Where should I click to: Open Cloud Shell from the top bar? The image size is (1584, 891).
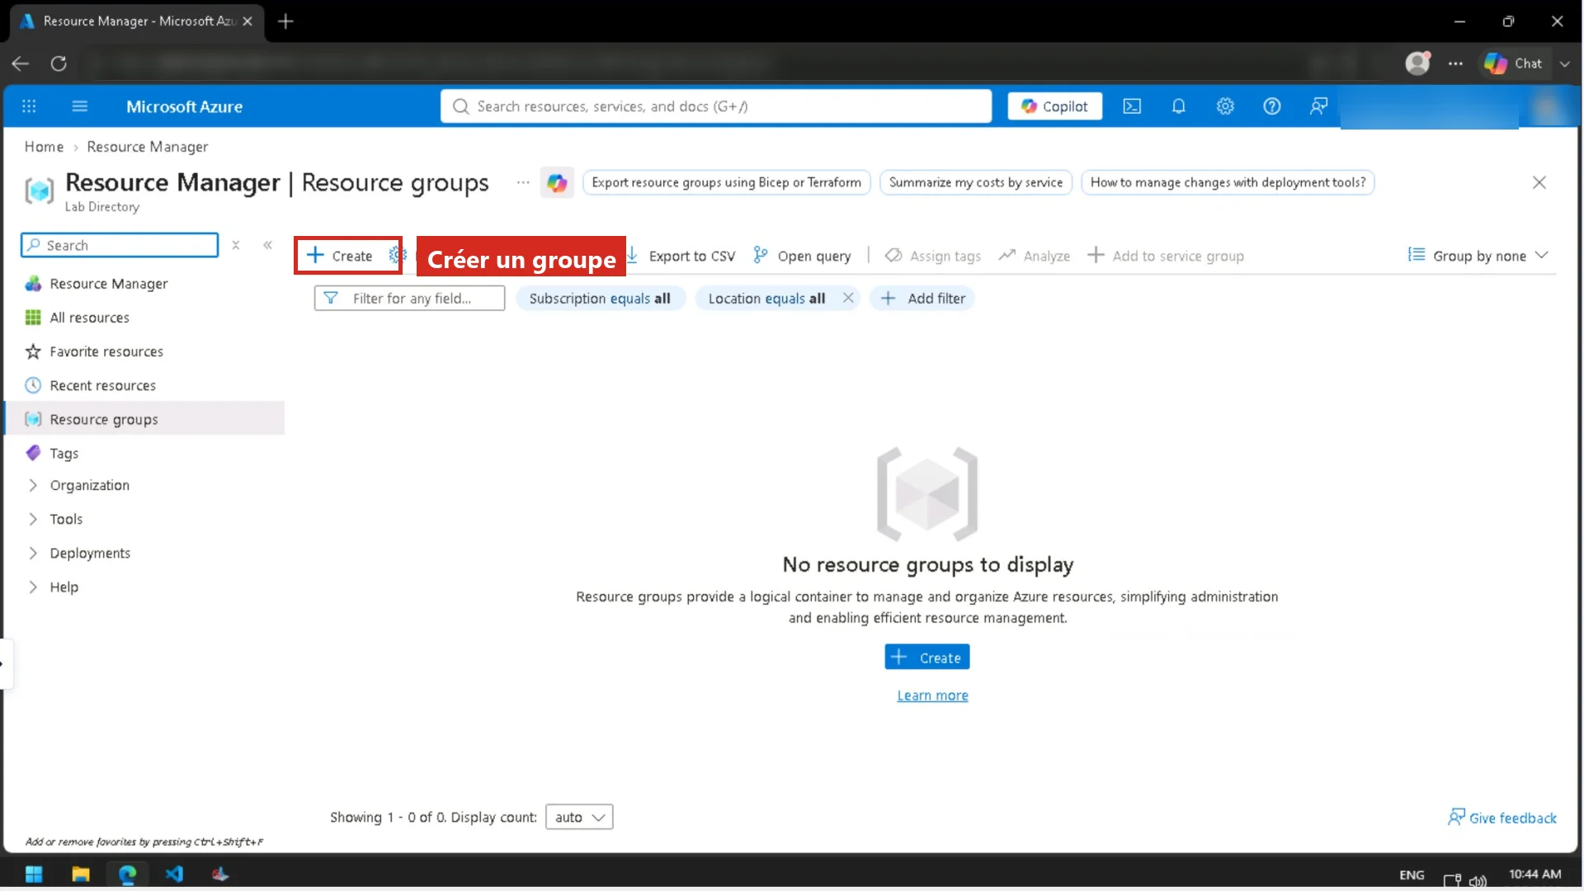coord(1132,106)
